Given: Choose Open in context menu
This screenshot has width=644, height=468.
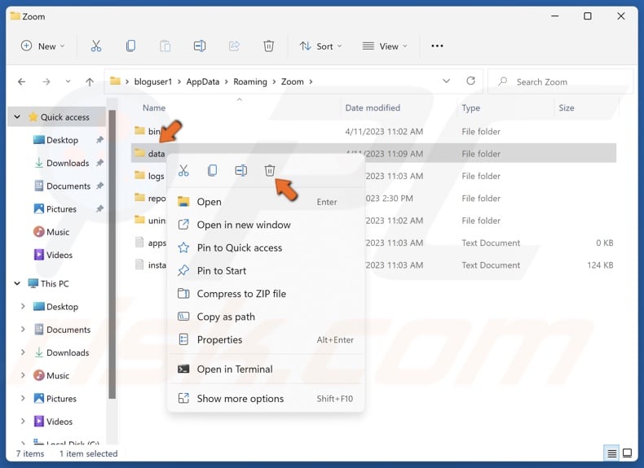Looking at the screenshot, I should 266,202.
